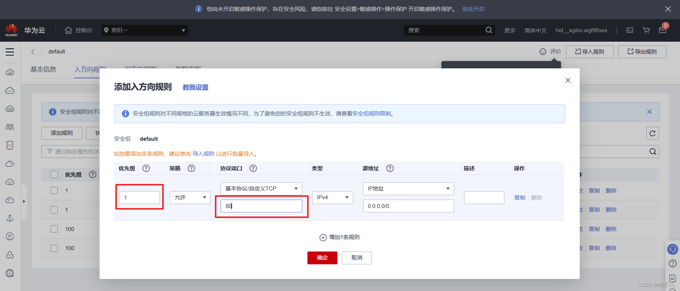680x291 pixels.
Task: Dismiss the top security warning banner
Action: coord(668,9)
